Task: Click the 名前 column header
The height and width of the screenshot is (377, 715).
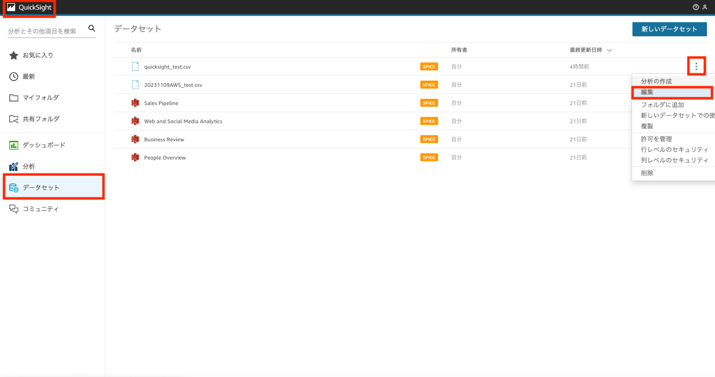Action: [x=136, y=50]
